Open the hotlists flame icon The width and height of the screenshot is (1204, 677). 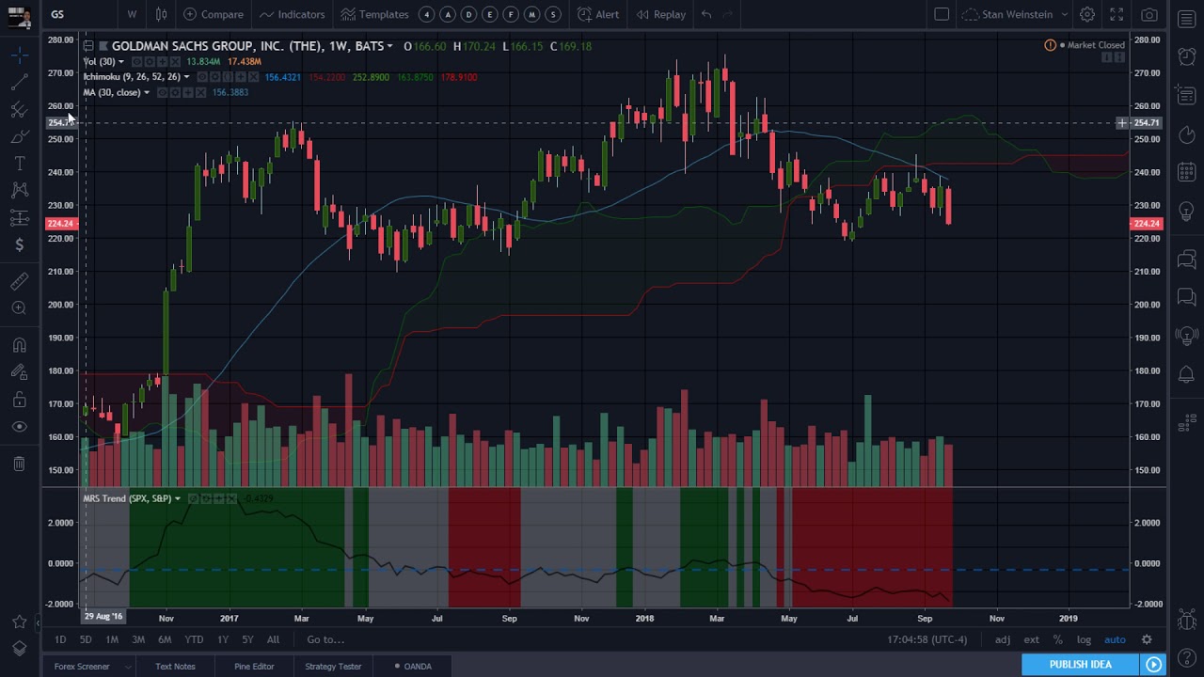(1187, 134)
